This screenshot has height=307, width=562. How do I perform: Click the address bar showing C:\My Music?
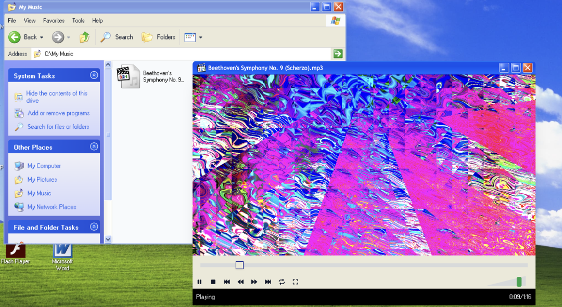click(181, 54)
